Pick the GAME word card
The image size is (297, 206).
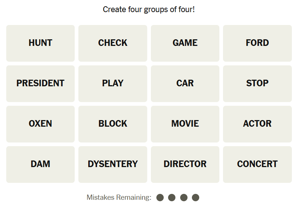185,43
